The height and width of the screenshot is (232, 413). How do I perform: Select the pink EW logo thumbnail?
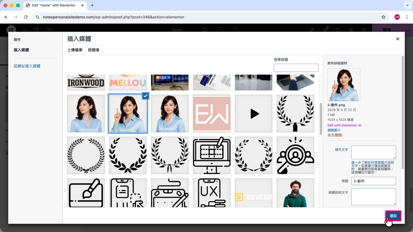(x=212, y=113)
